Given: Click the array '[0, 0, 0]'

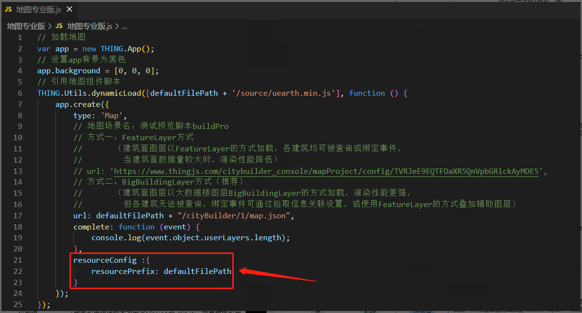Looking at the screenshot, I should (x=134, y=71).
